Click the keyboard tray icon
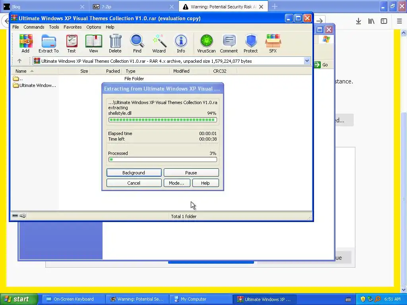Screen dimensions: 407x305 [x=348, y=299]
